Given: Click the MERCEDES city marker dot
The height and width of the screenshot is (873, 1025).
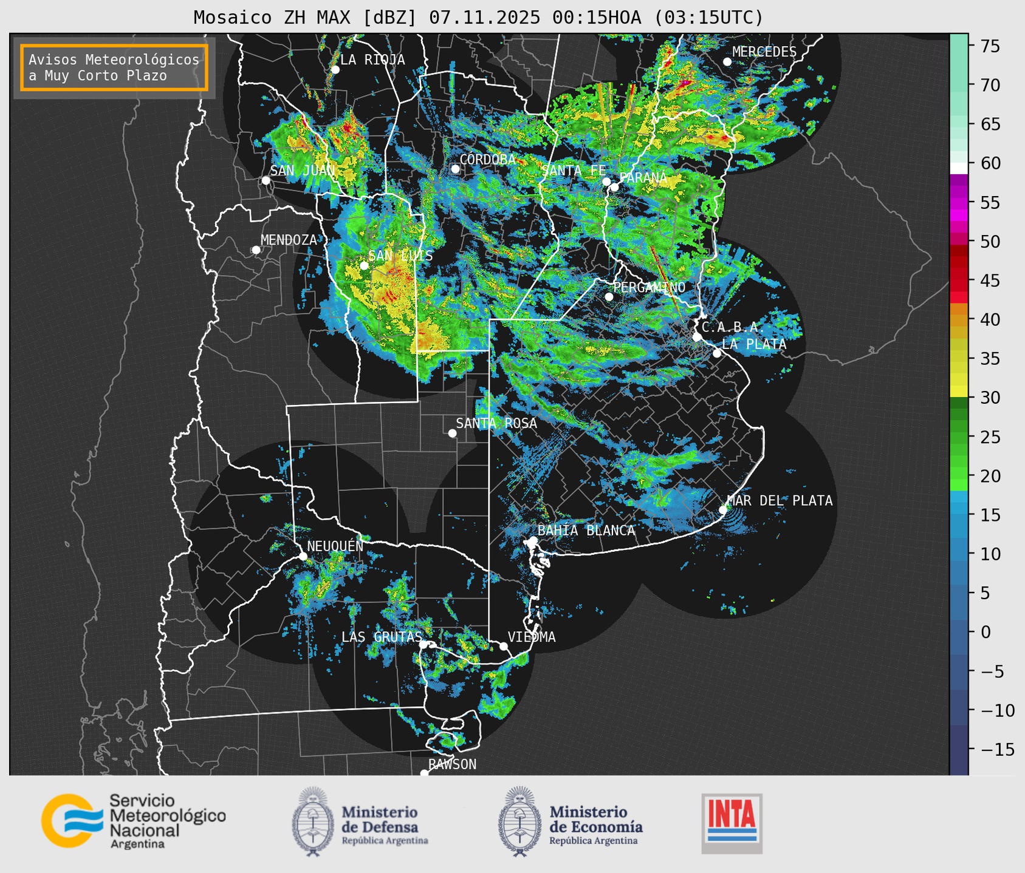Looking at the screenshot, I should point(727,62).
